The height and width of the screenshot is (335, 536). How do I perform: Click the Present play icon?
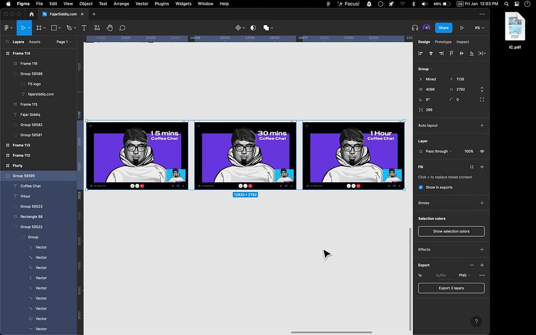pyautogui.click(x=462, y=28)
